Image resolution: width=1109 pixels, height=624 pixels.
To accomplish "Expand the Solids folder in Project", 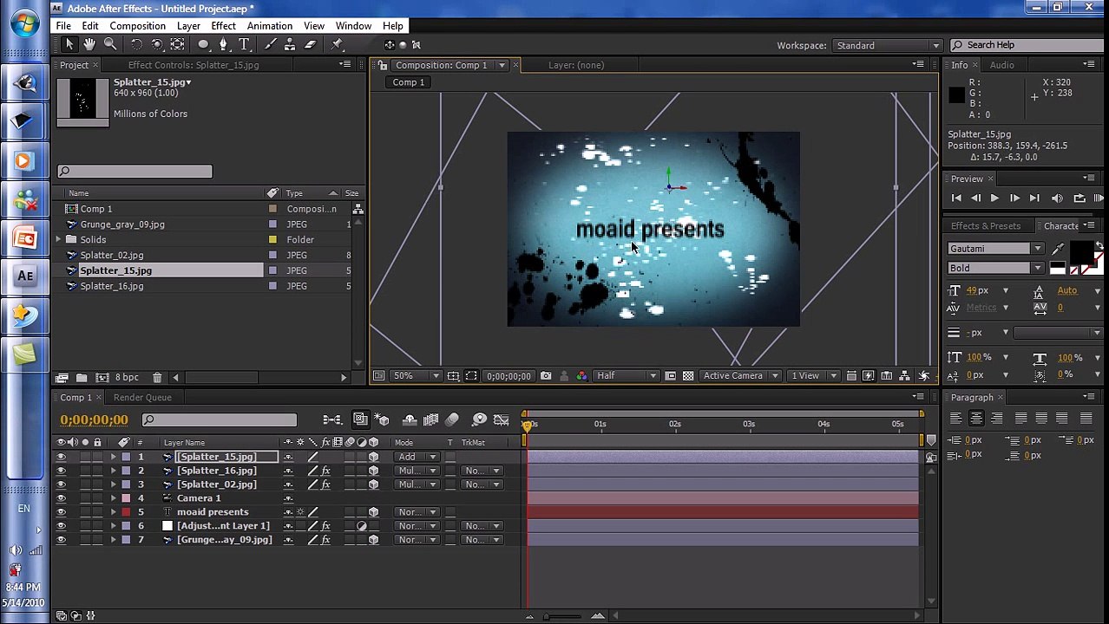I will [59, 240].
